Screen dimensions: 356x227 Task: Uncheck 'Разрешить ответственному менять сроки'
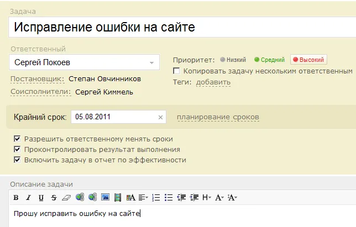coord(17,139)
